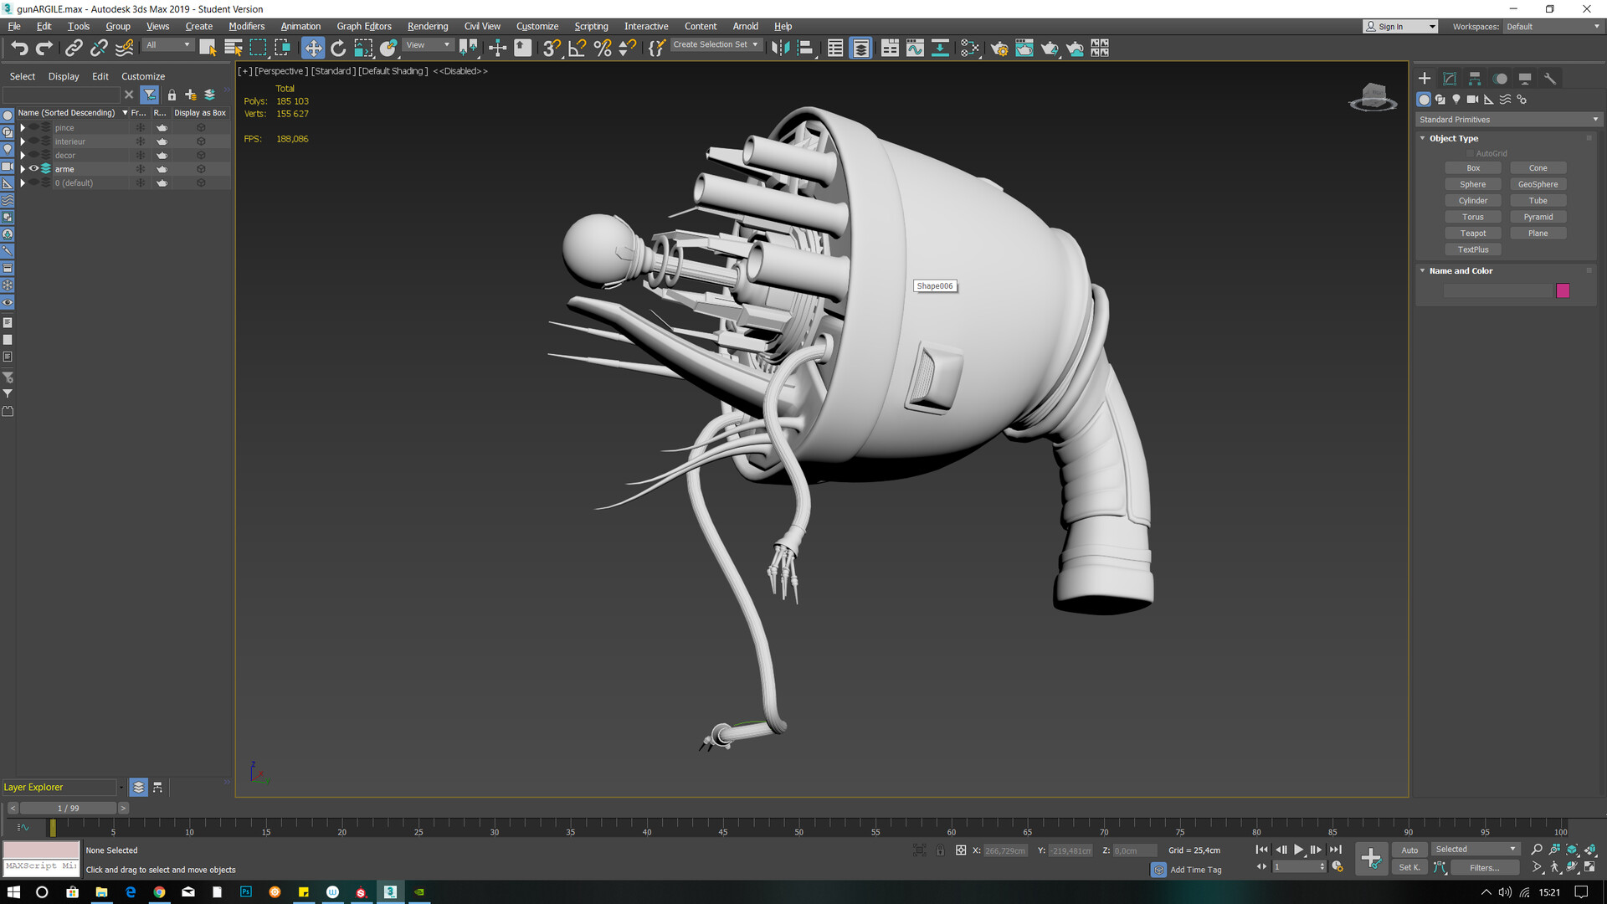Image resolution: width=1607 pixels, height=904 pixels.
Task: Click the pink object color swatch
Action: click(x=1563, y=291)
